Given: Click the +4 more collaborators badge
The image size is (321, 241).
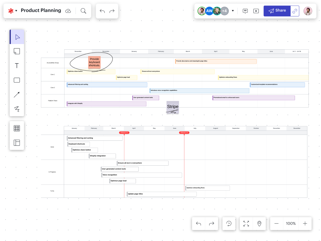Looking at the screenshot, I should (x=224, y=11).
